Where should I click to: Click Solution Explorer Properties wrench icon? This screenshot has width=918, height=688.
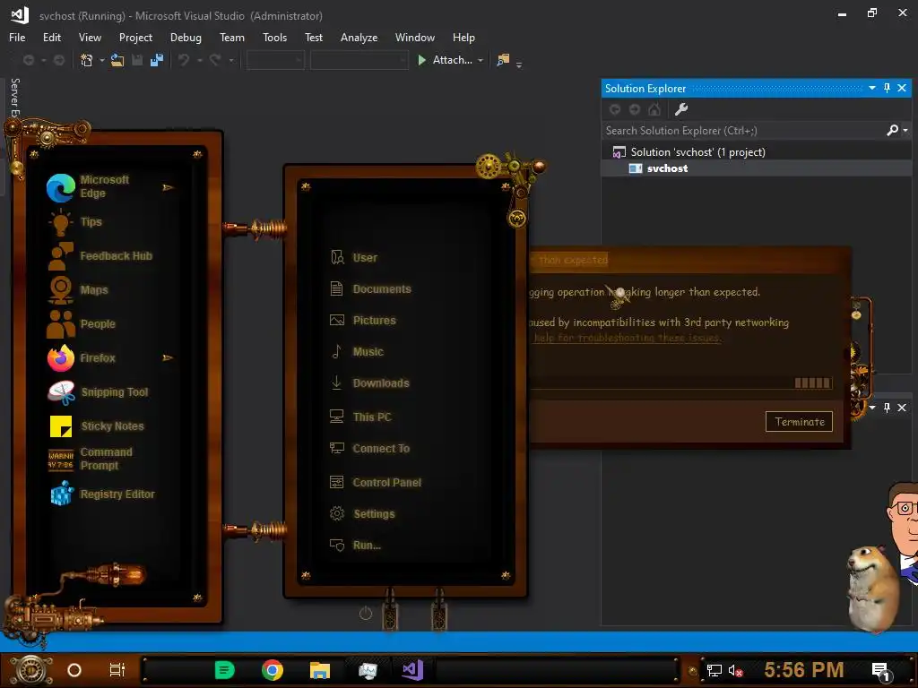pyautogui.click(x=681, y=109)
